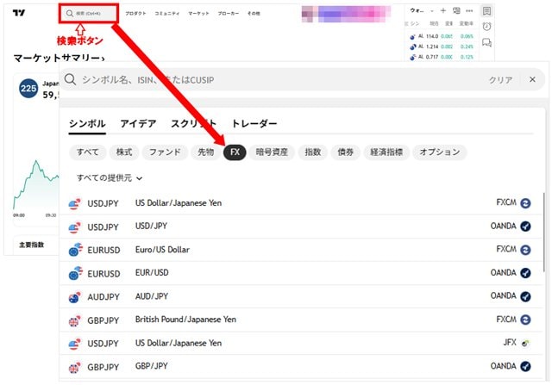552x385 pixels.
Task: Switch to the トレーダー tab
Action: coord(254,124)
